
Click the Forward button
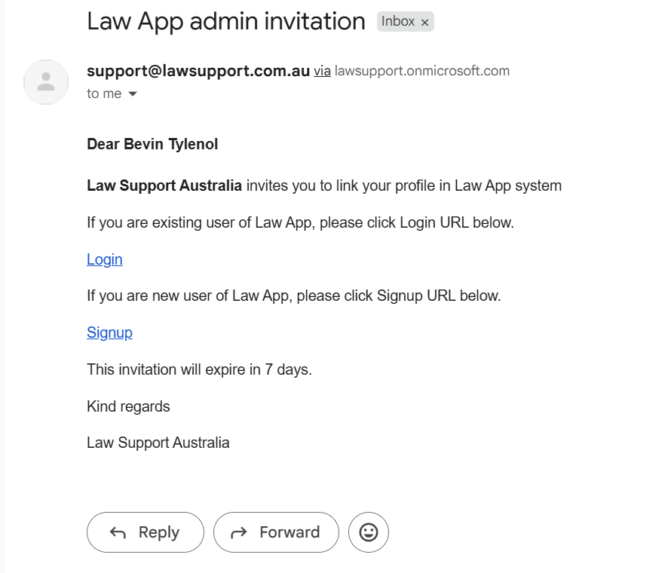coord(276,532)
